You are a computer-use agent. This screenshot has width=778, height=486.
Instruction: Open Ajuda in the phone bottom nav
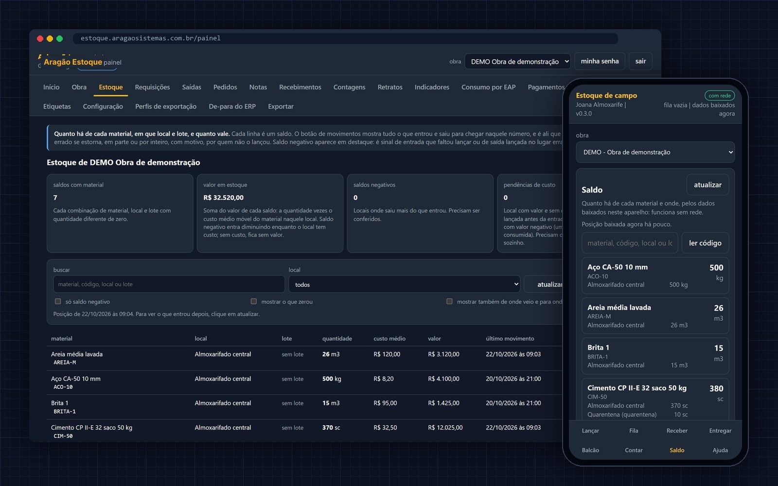point(720,450)
